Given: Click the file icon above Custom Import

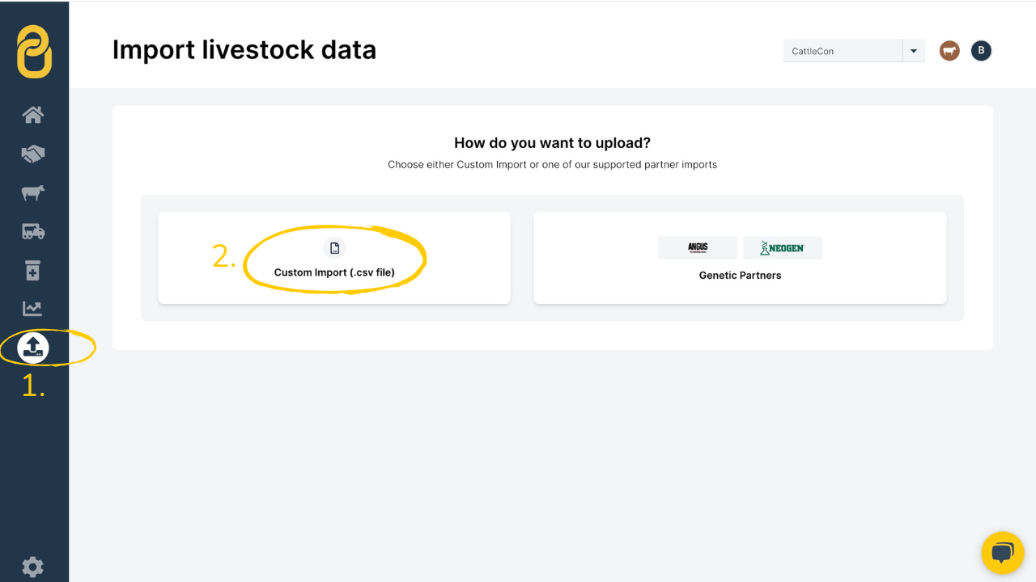Looking at the screenshot, I should click(x=334, y=248).
